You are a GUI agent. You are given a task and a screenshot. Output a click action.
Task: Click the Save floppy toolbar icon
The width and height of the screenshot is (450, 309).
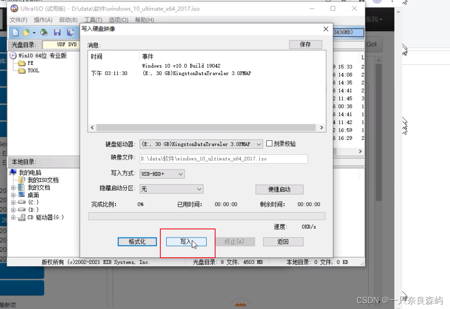57,32
